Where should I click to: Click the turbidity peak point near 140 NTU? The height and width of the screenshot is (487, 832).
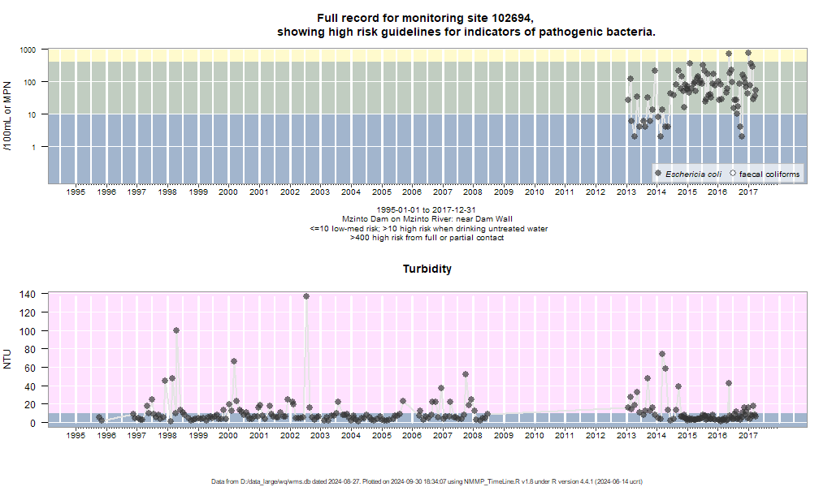306,296
